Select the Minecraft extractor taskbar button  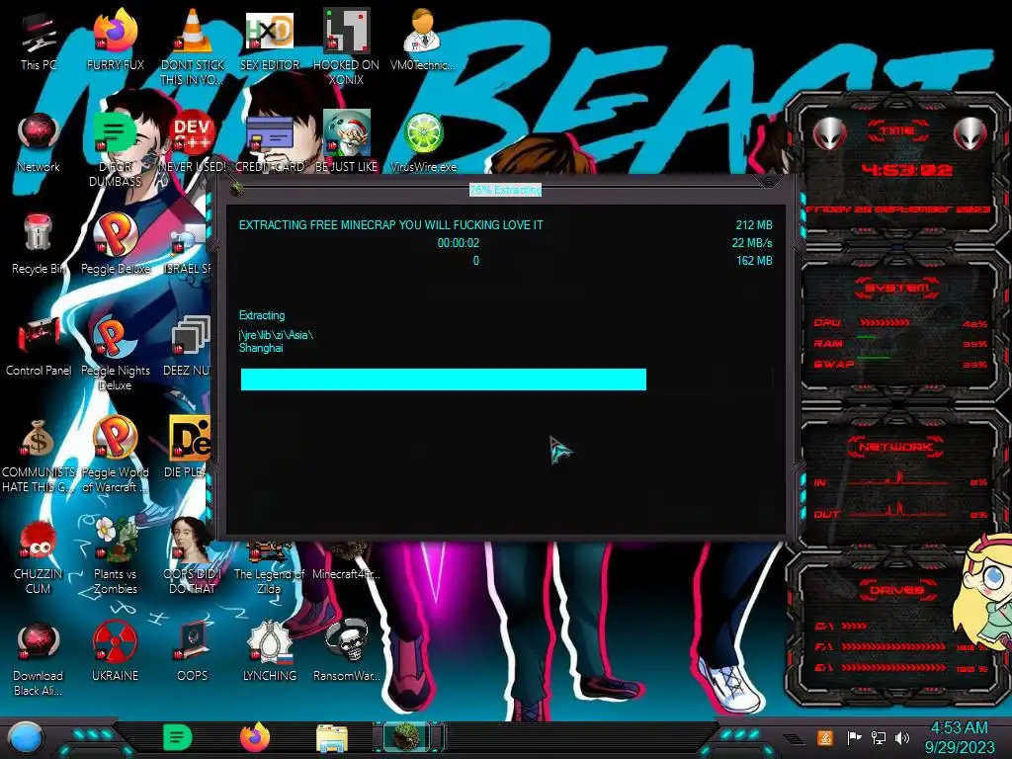[408, 737]
